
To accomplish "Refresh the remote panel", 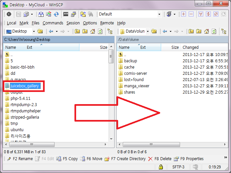I will point(214,31).
